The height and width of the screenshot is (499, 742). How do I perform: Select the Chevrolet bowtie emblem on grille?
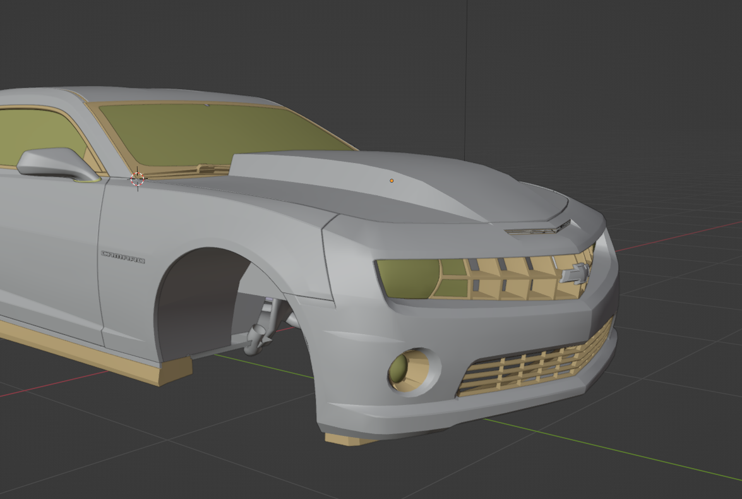575,274
